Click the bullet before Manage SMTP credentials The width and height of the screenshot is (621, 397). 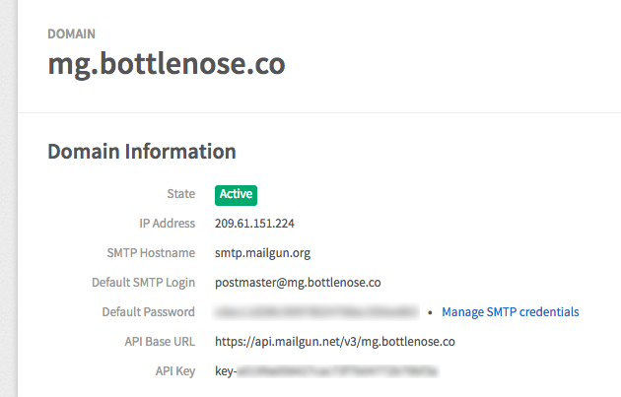click(x=431, y=312)
